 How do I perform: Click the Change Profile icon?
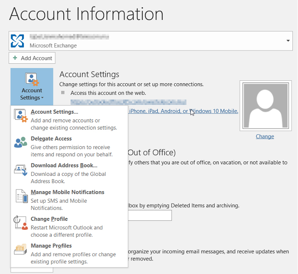[20, 223]
